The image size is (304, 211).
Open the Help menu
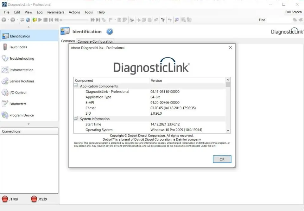click(x=101, y=12)
